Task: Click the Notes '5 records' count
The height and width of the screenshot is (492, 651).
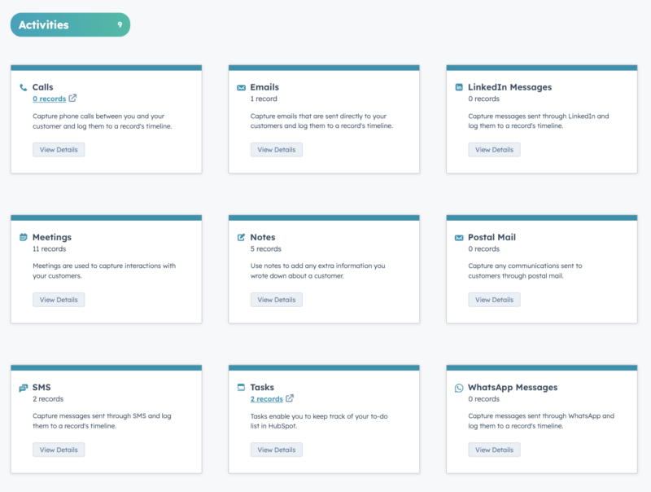Action: [266, 249]
